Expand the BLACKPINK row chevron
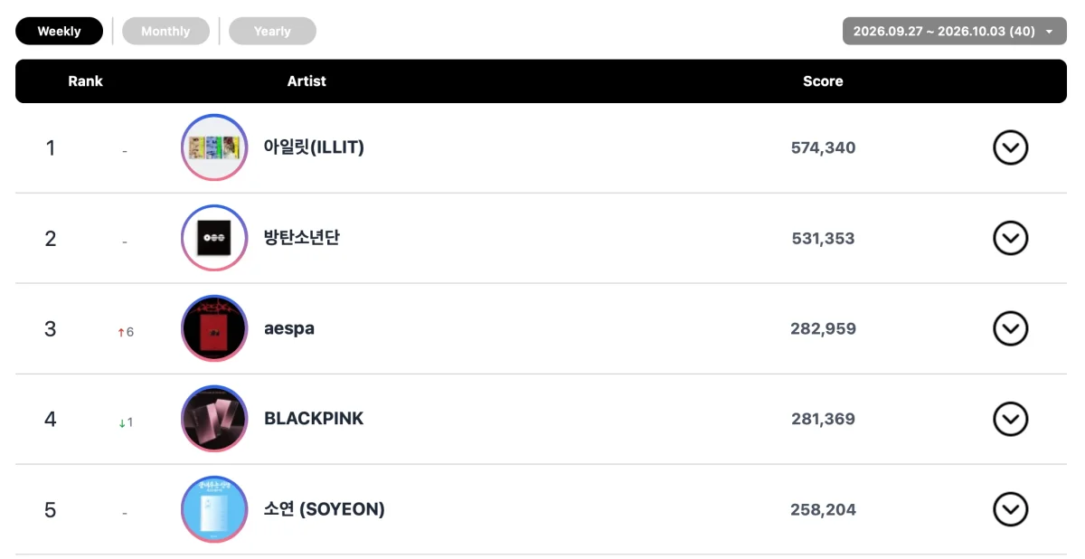Image resolution: width=1085 pixels, height=559 pixels. [1011, 419]
